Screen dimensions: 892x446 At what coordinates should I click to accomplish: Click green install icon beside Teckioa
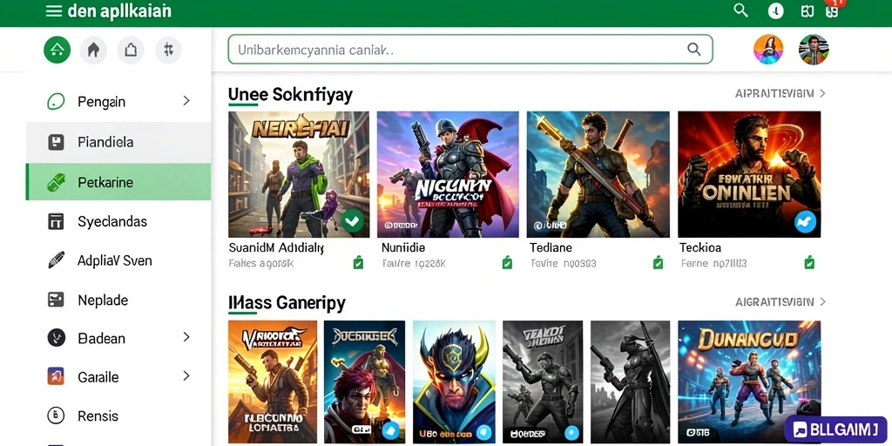(x=809, y=263)
